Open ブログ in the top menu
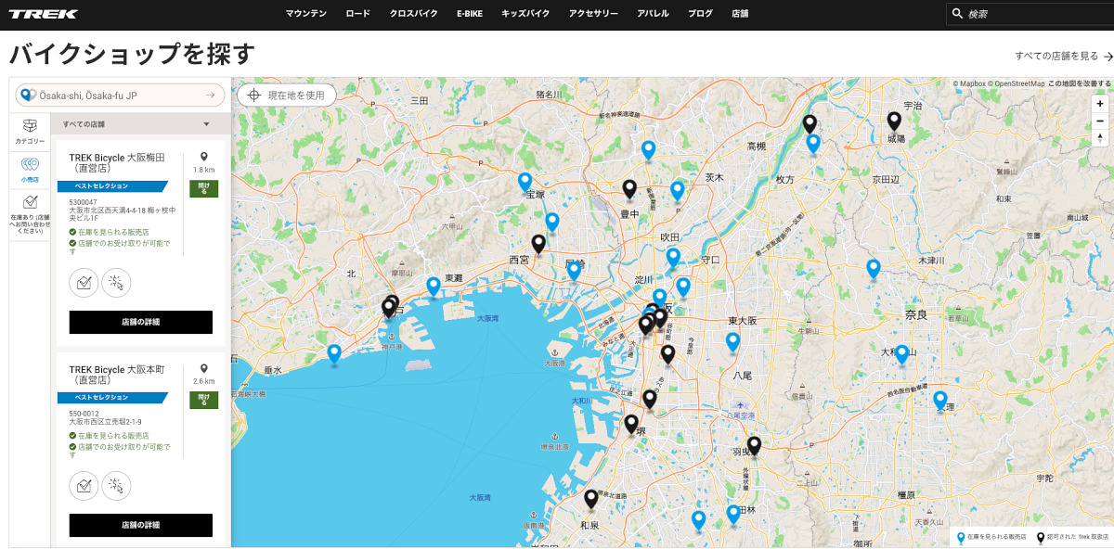1114x549 pixels. [x=701, y=14]
